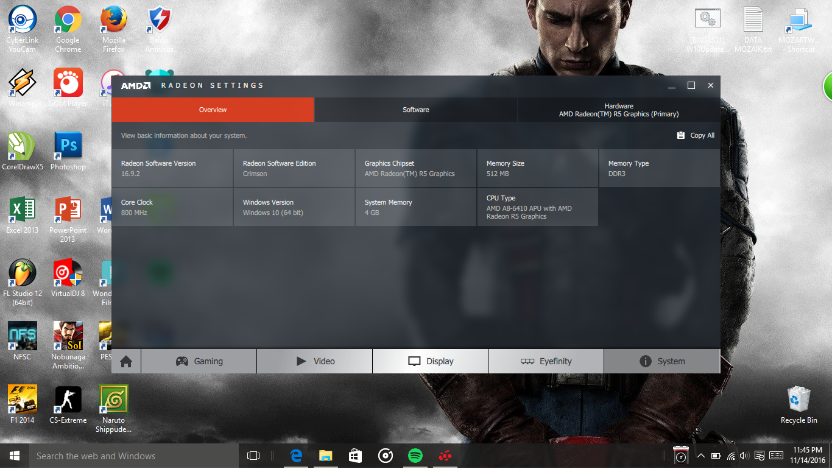
Task: Copy all system information with Copy All
Action: coord(696,135)
